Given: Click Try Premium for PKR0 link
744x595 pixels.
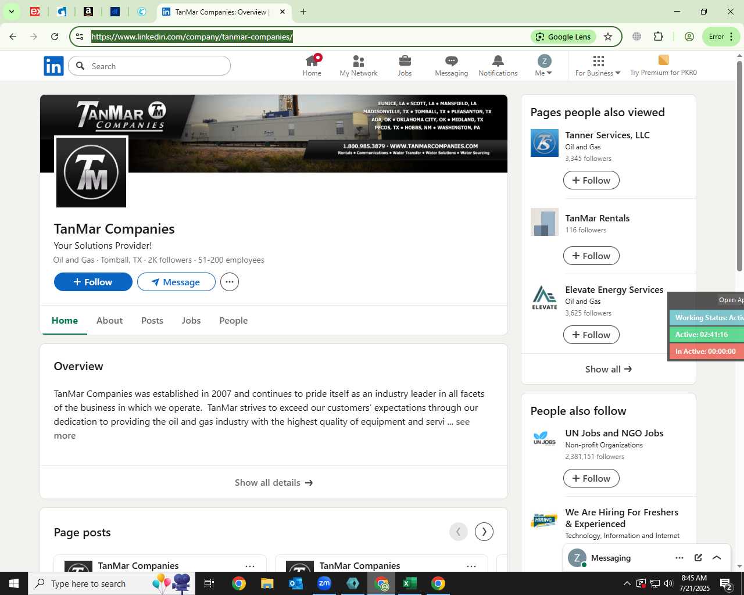Looking at the screenshot, I should (663, 66).
